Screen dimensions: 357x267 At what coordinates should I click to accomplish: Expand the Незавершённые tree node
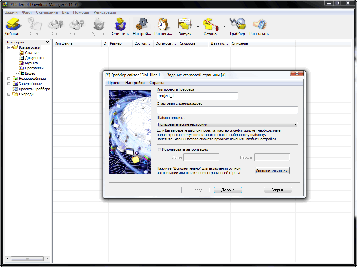(9, 79)
